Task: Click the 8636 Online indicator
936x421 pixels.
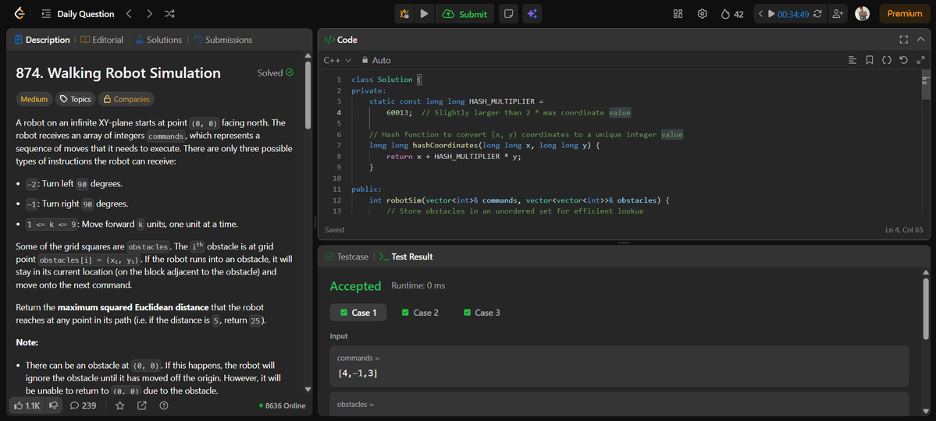Action: click(283, 405)
